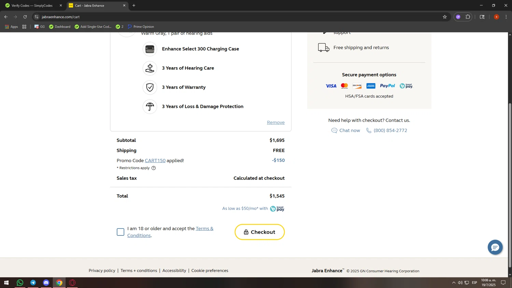Open Accessibility footer link

(x=174, y=271)
